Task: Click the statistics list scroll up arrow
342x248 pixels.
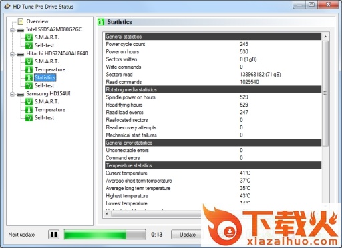Action: coord(325,37)
